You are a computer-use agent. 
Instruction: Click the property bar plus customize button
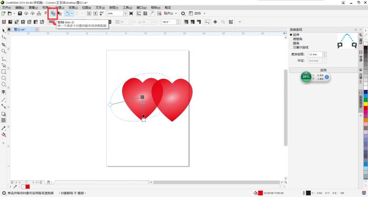coord(240,22)
